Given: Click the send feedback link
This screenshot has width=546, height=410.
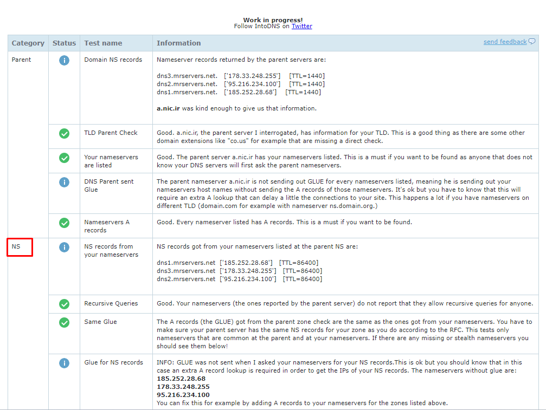Looking at the screenshot, I should tap(505, 42).
